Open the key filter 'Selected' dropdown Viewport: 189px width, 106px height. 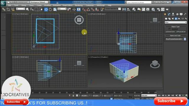coord(149,95)
